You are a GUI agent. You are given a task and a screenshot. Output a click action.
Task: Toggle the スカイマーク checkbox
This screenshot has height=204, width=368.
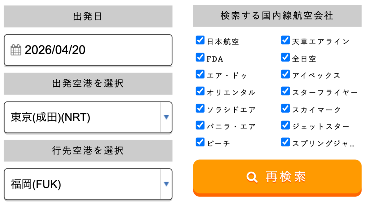tap(285, 108)
